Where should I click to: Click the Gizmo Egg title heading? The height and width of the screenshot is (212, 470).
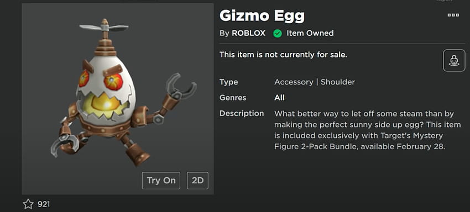[x=262, y=16]
